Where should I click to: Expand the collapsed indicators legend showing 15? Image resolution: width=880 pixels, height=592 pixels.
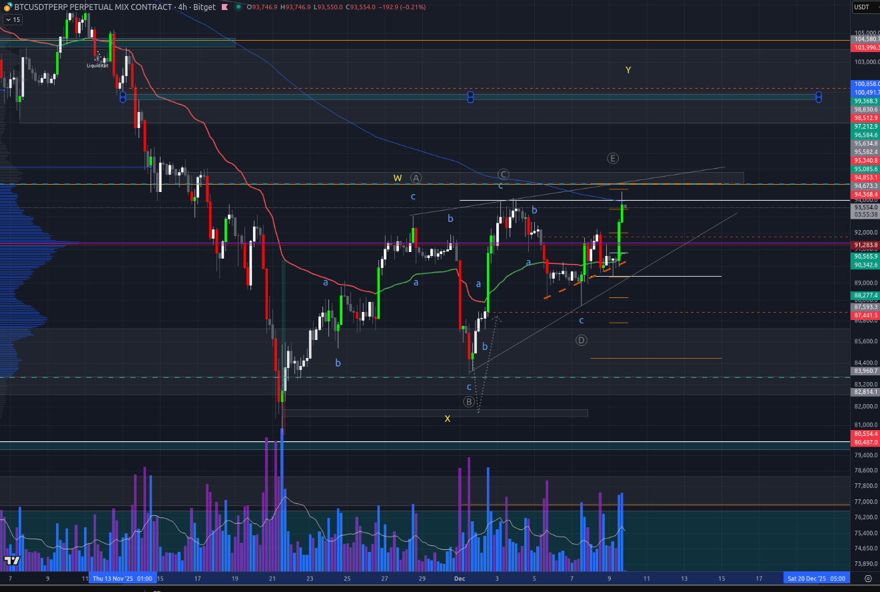12,20
